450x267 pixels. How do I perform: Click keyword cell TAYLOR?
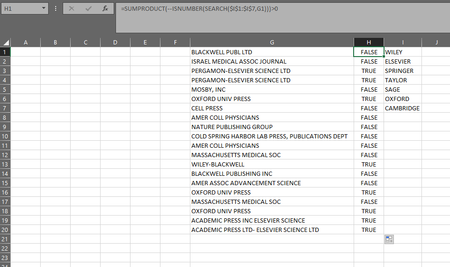(x=403, y=80)
